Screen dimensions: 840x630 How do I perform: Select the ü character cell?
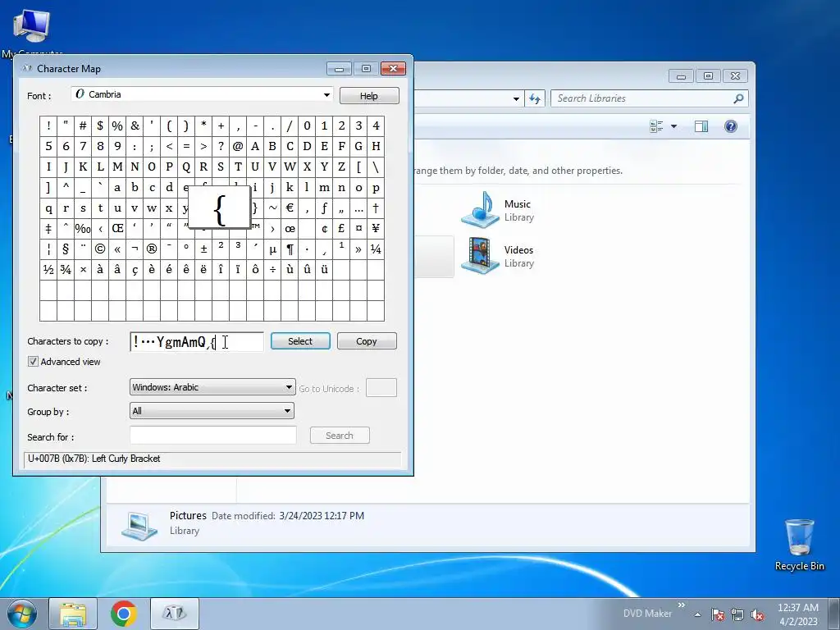pyautogui.click(x=324, y=269)
